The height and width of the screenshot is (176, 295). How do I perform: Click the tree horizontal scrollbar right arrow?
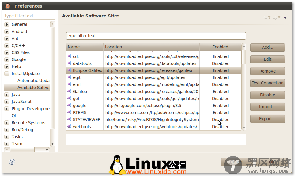coord(47,149)
